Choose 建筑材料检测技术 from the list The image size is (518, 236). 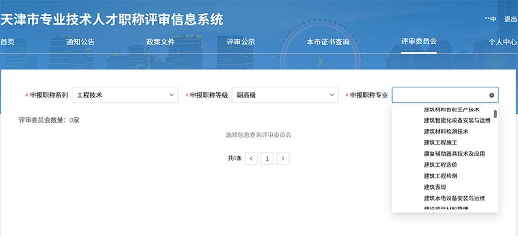pos(445,131)
